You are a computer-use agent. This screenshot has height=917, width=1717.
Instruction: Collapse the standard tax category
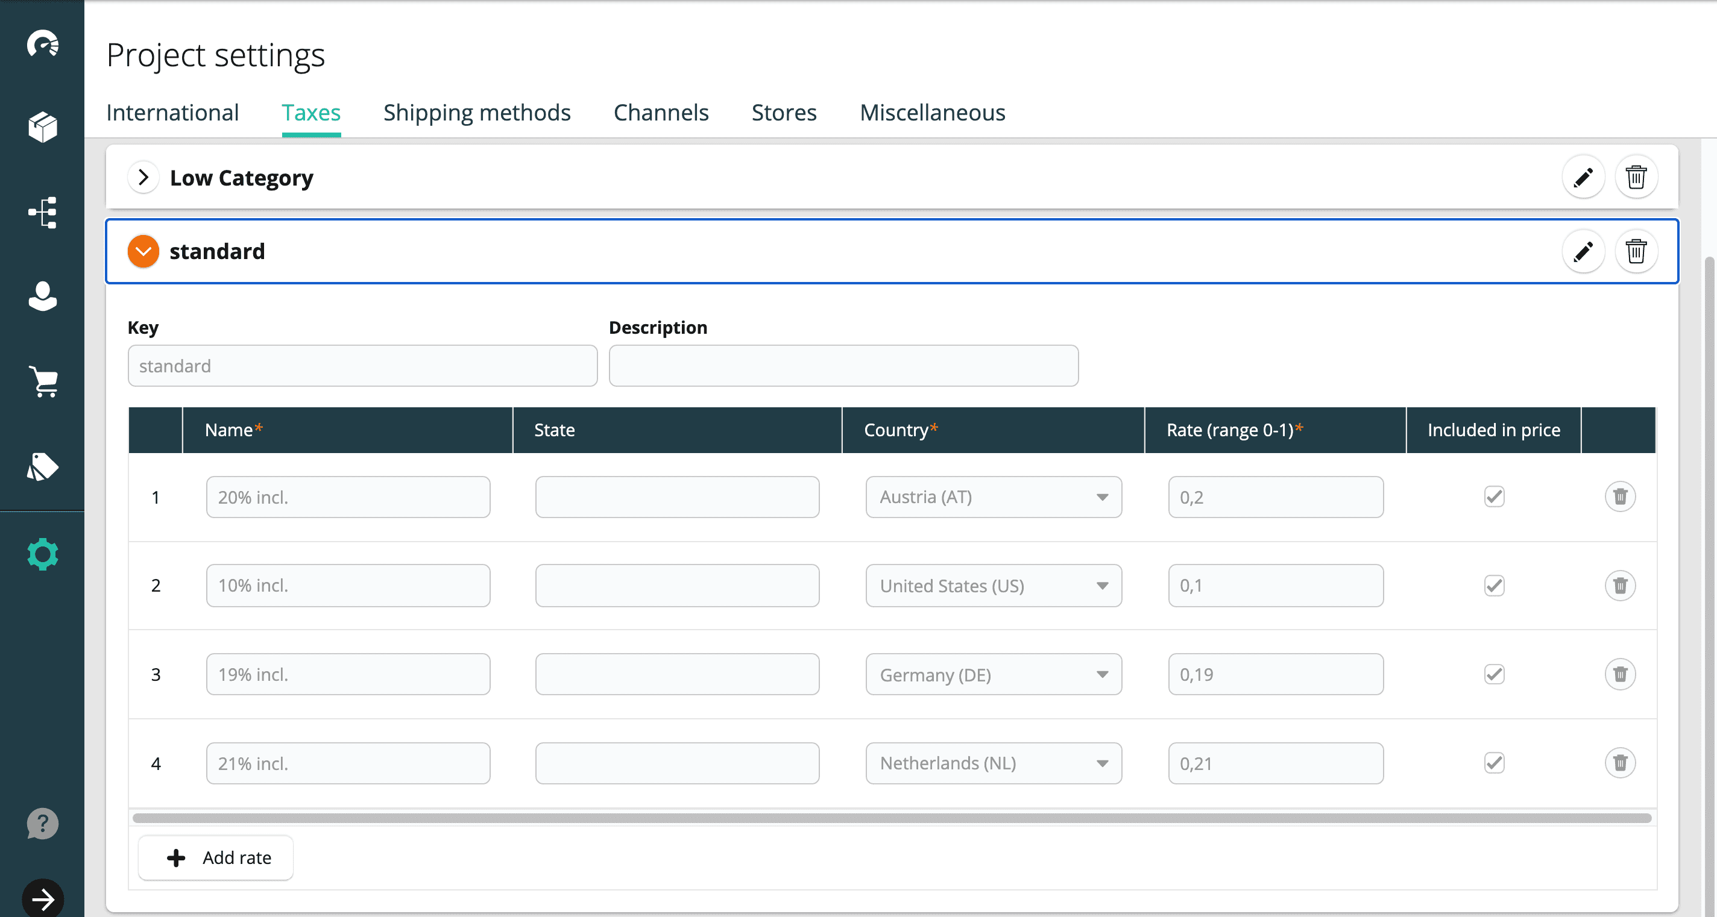pyautogui.click(x=143, y=252)
